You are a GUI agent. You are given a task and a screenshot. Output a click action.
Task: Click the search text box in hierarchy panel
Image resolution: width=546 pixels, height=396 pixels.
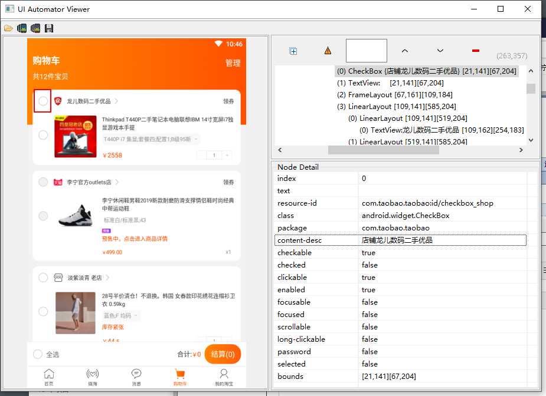pyautogui.click(x=367, y=51)
